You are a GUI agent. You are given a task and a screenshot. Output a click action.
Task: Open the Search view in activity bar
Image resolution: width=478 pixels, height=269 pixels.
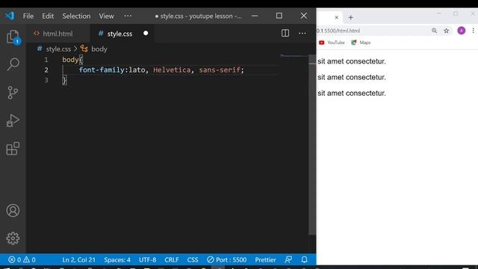[13, 64]
